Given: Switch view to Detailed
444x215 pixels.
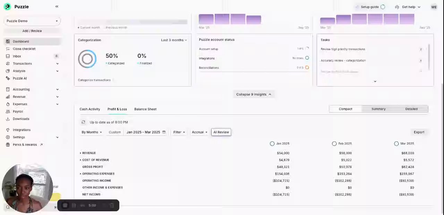Looking at the screenshot, I should coord(411,109).
